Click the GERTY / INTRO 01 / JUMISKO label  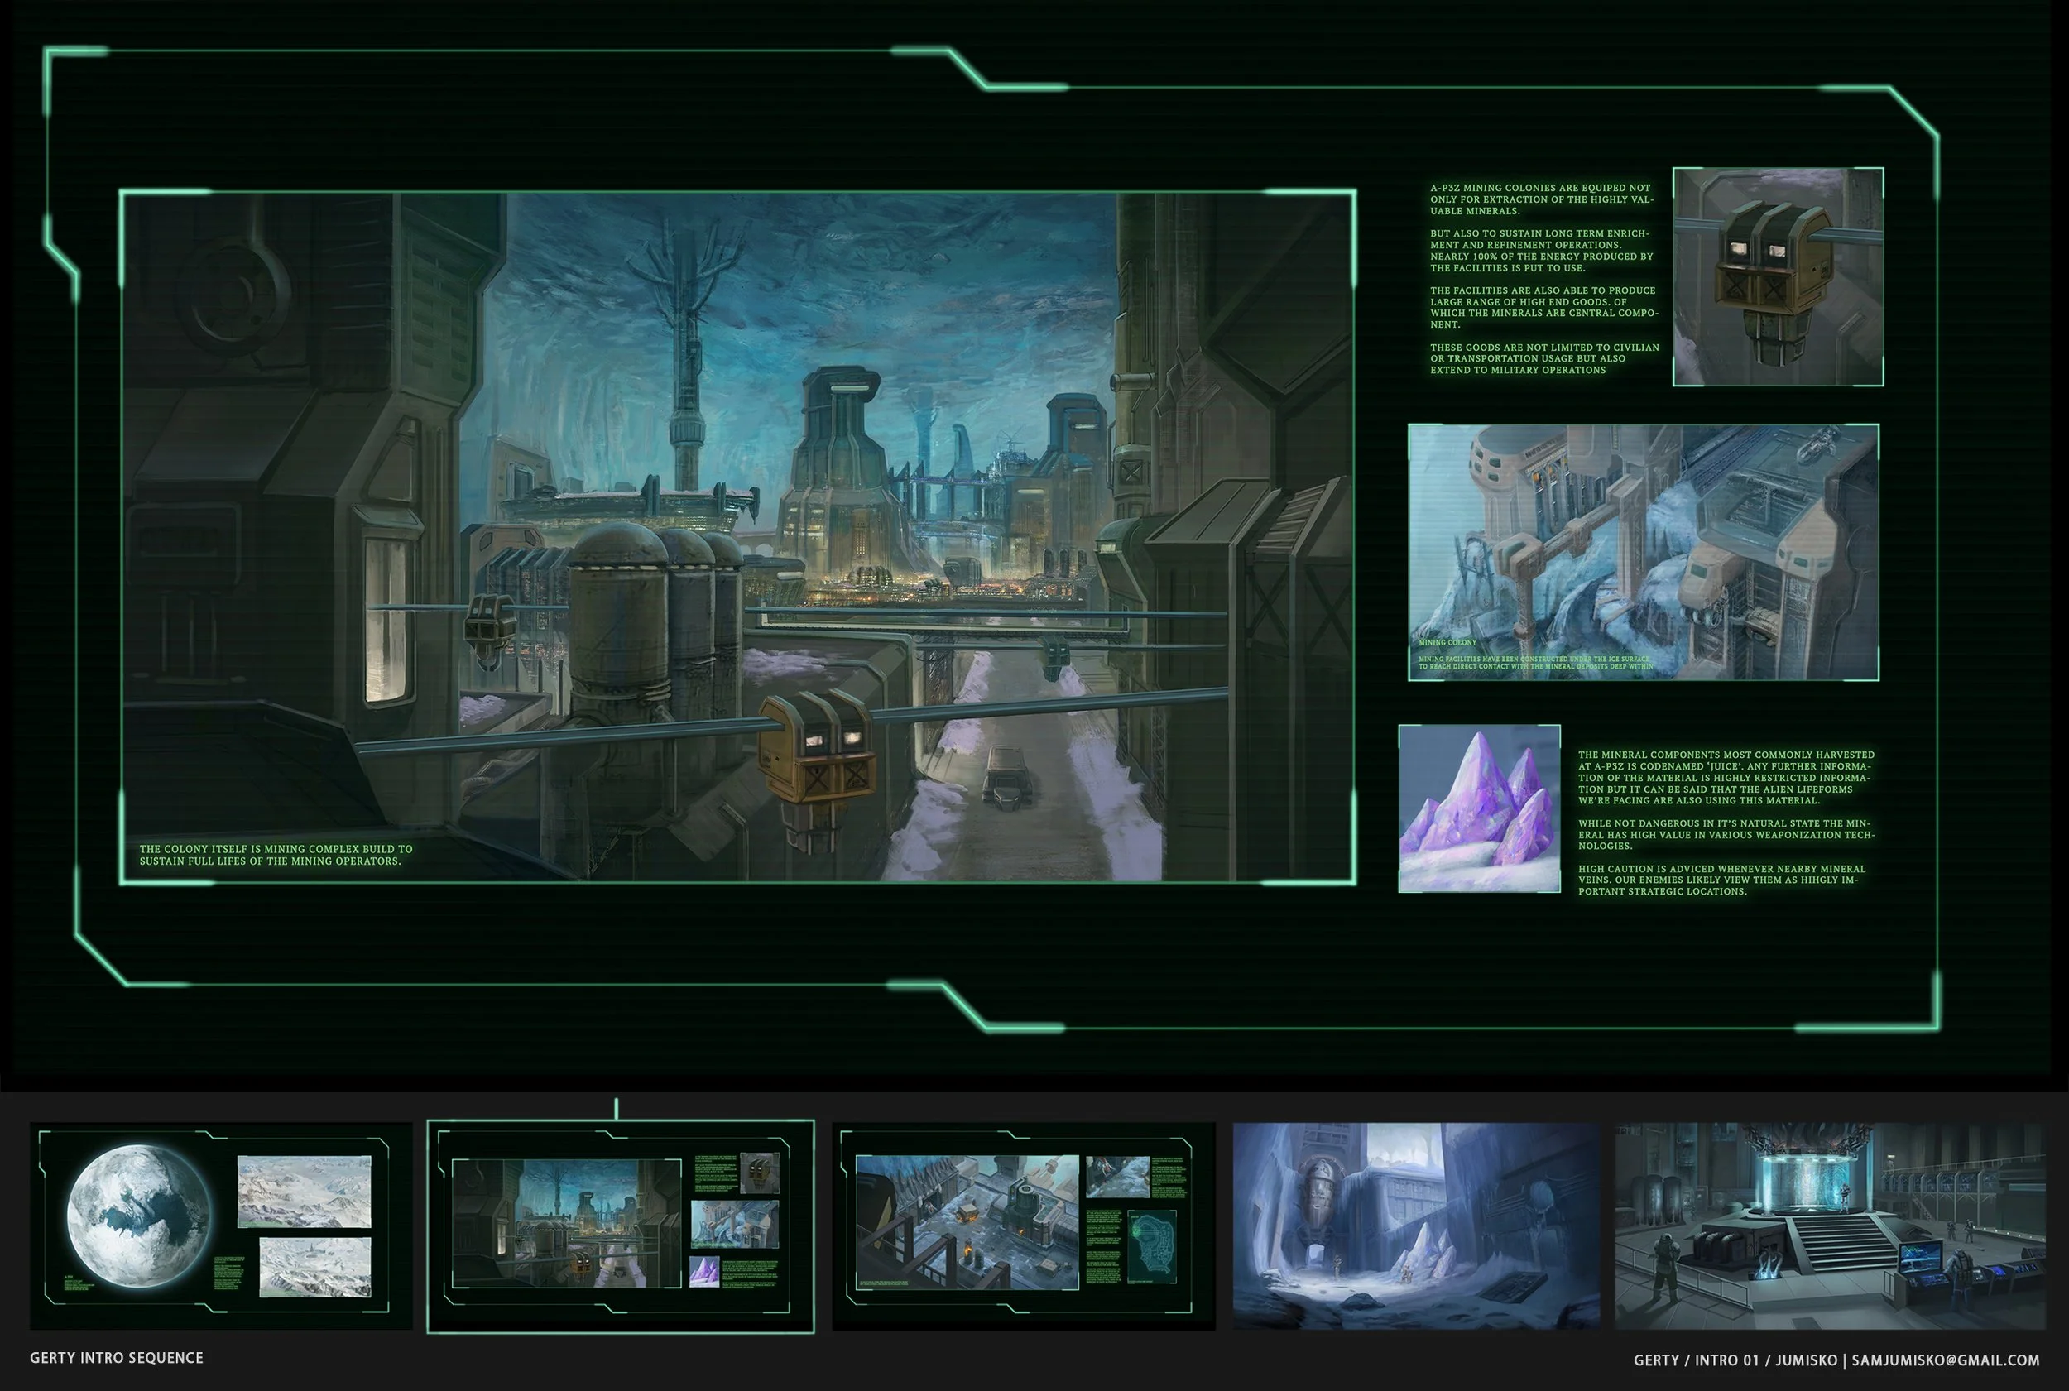coord(1735,1360)
